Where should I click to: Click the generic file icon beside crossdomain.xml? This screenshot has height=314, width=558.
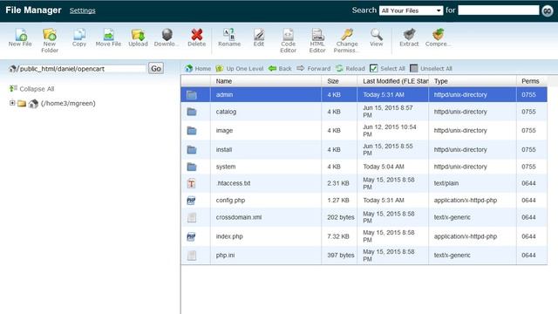point(192,217)
